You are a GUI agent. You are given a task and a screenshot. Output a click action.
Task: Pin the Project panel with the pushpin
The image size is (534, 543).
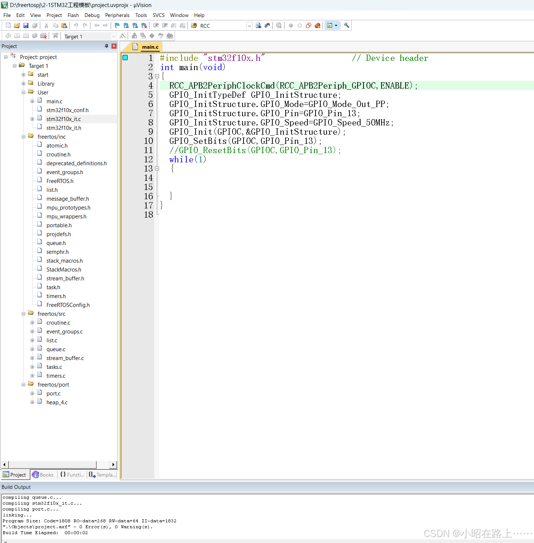point(106,46)
